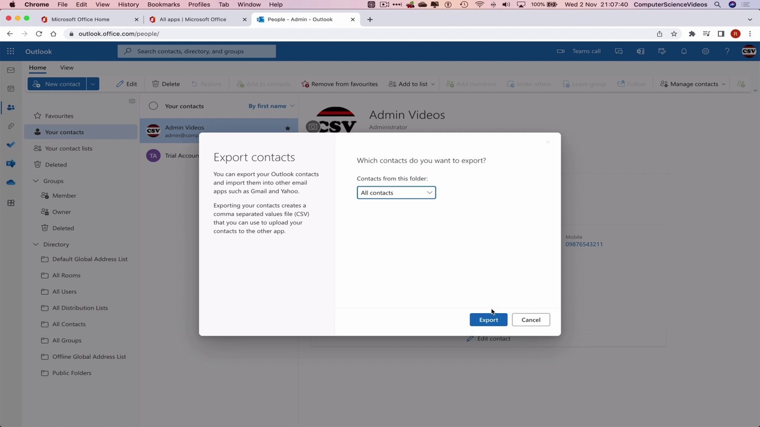Image resolution: width=760 pixels, height=427 pixels.
Task: Switch to the Home ribbon tab
Action: pos(37,68)
